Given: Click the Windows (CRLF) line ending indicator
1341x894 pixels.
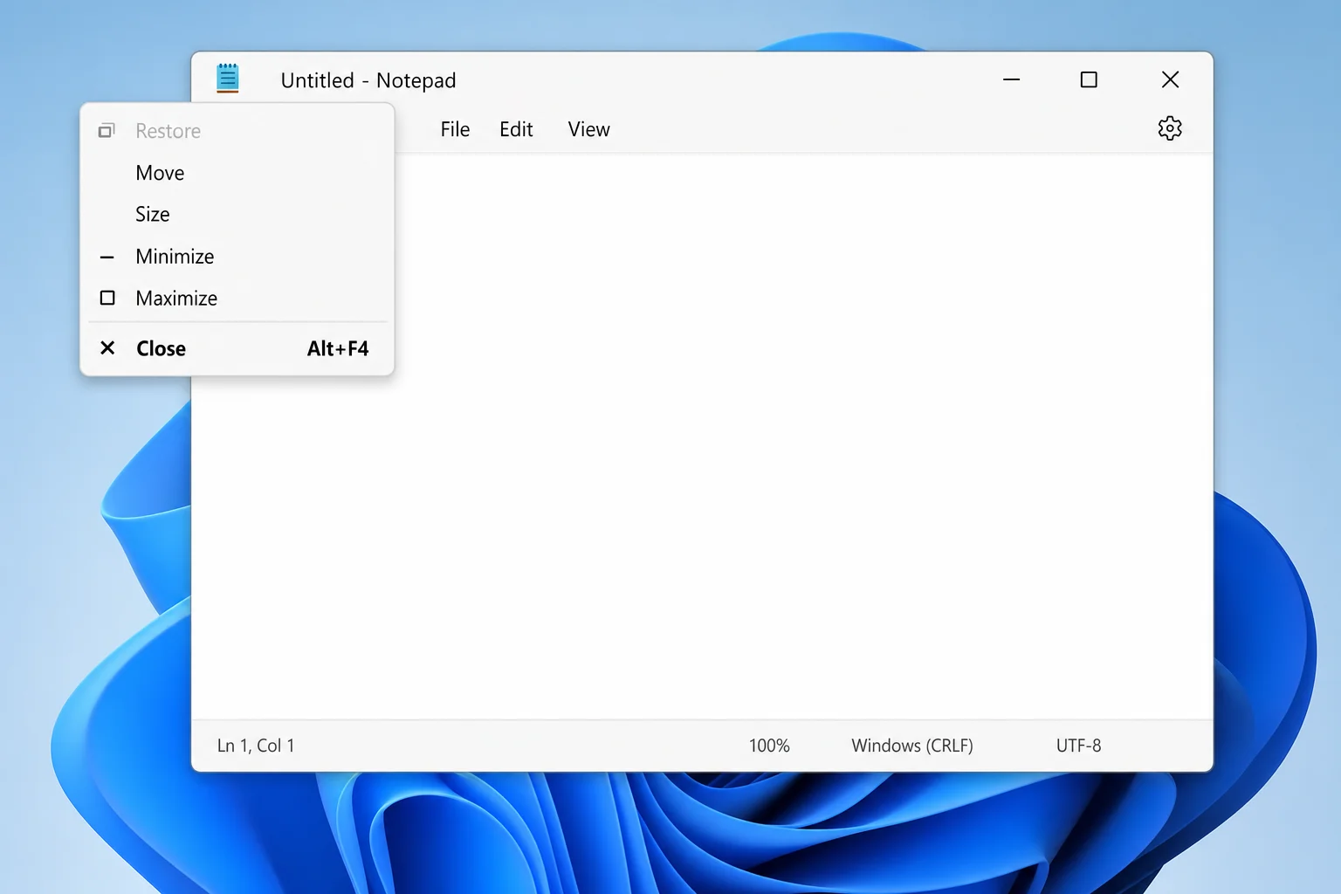Looking at the screenshot, I should [x=912, y=746].
